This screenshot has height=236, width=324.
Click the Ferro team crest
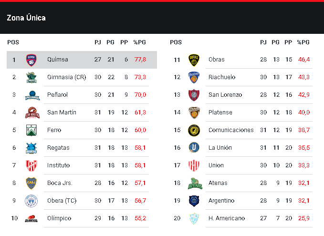(x=31, y=130)
